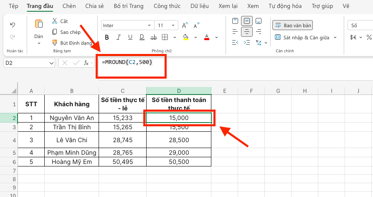Open the font size 11 dropdown
Image resolution: width=373 pixels, height=197 pixels.
click(x=173, y=25)
